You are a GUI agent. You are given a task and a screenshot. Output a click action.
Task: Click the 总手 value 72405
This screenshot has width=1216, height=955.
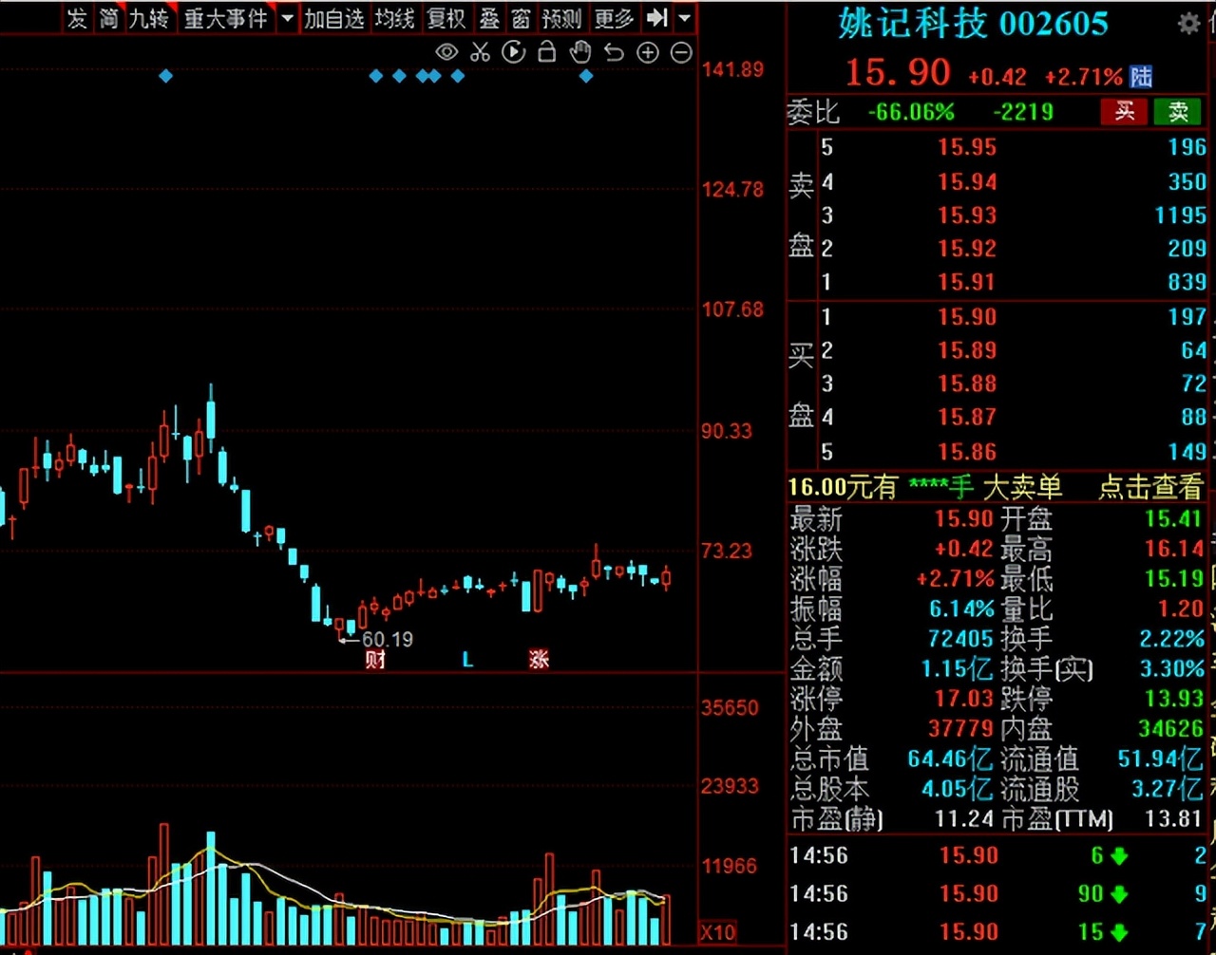[960, 639]
